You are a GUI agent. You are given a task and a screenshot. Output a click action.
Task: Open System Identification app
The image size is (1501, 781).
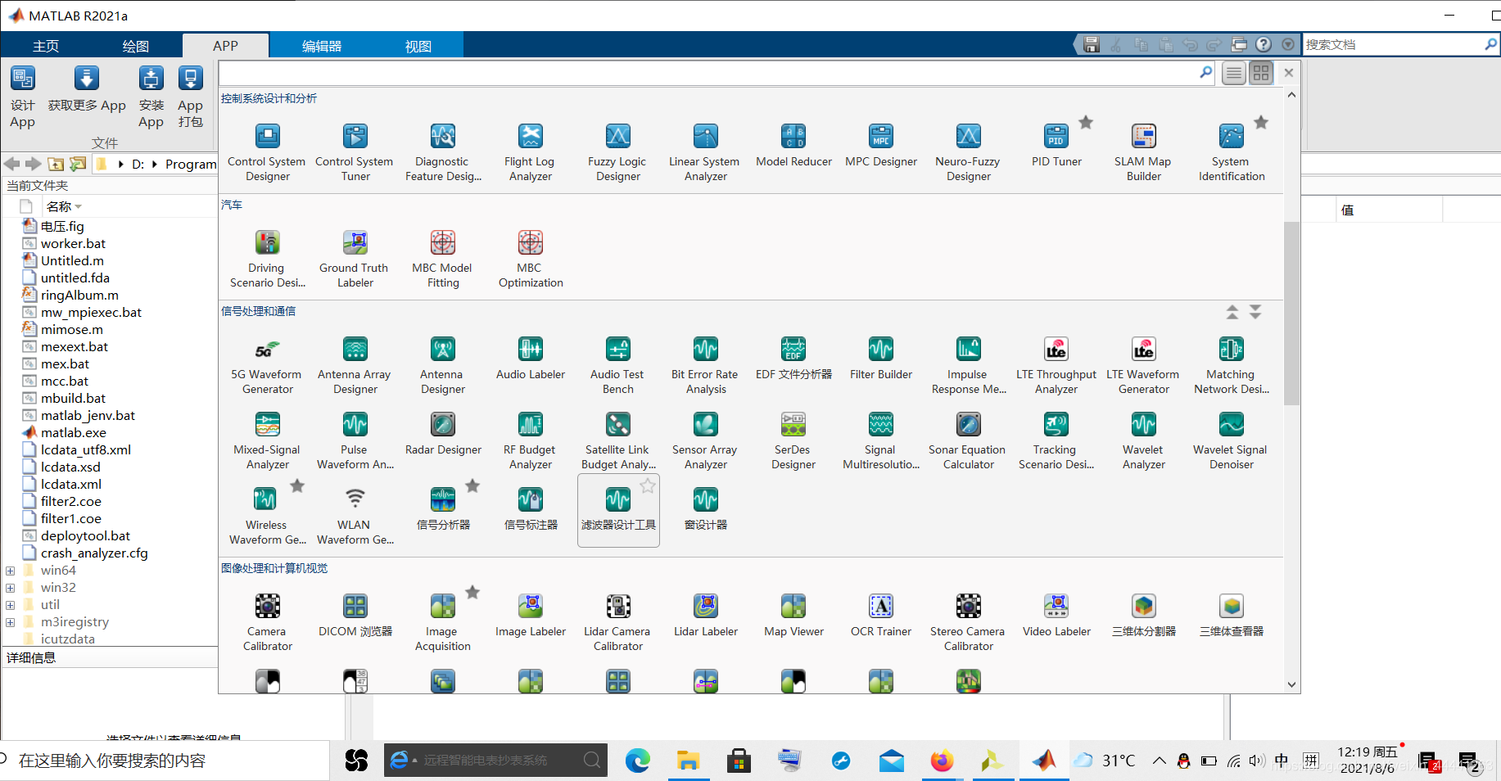click(1232, 152)
